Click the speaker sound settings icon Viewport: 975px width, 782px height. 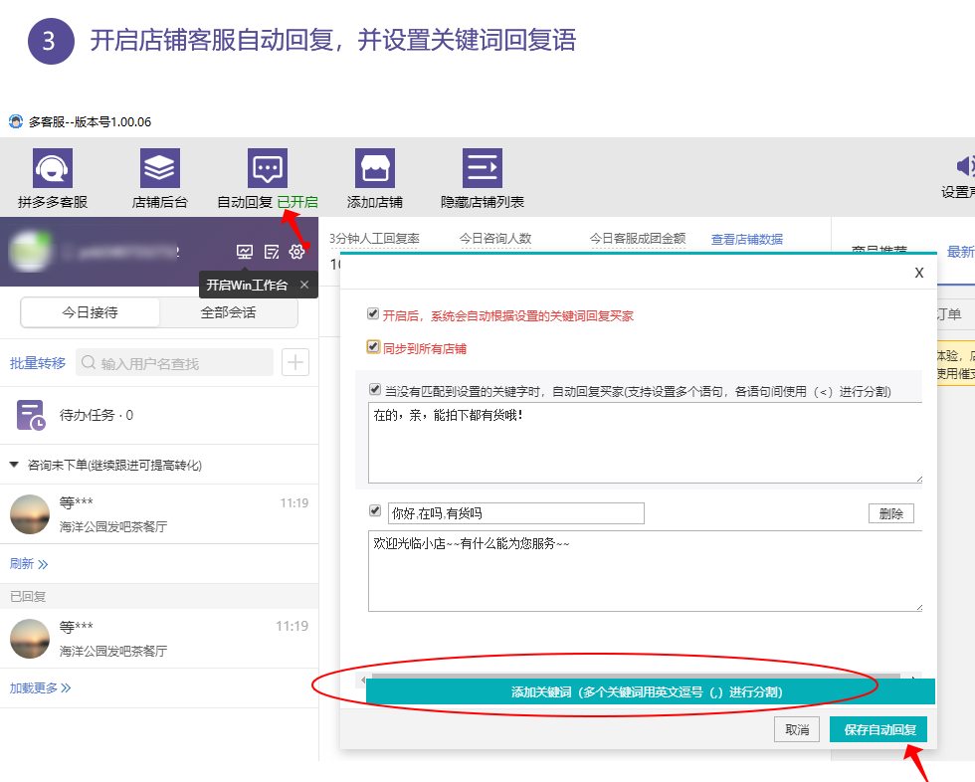(965, 165)
